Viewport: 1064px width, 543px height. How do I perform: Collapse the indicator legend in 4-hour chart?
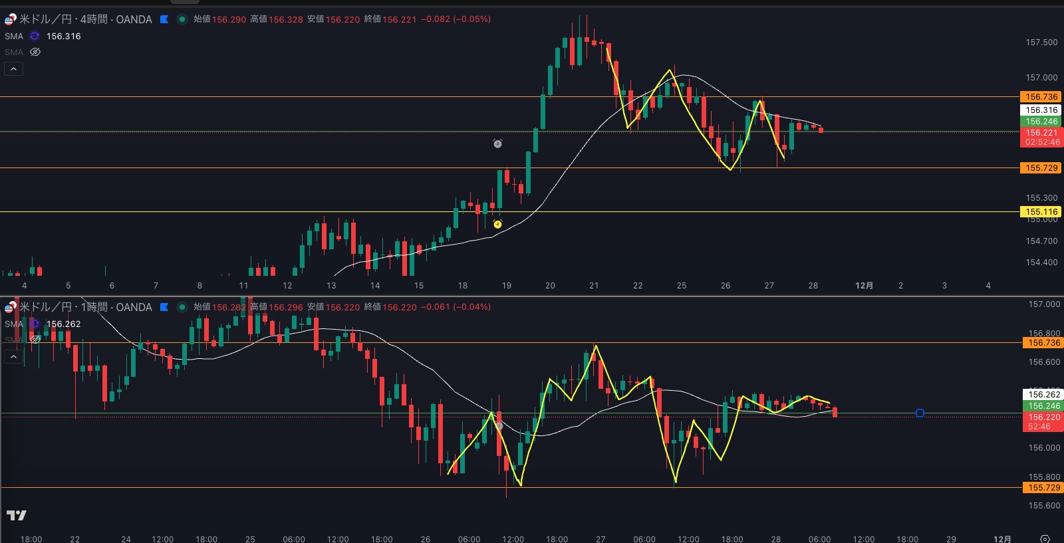13,68
